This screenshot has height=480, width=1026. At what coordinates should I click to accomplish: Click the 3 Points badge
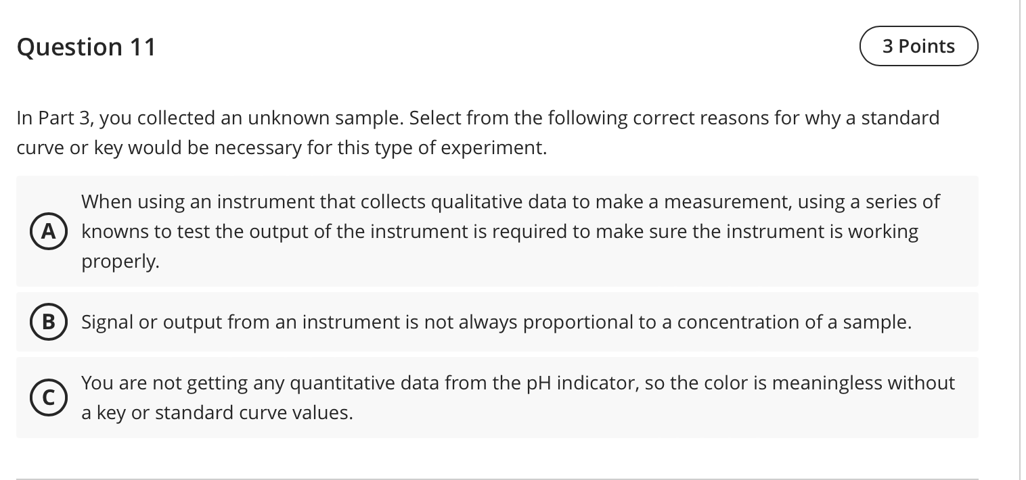(x=918, y=46)
